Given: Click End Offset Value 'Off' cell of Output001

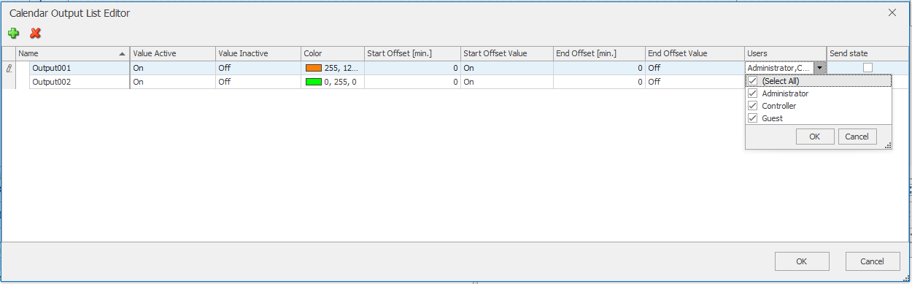Looking at the screenshot, I should click(695, 68).
